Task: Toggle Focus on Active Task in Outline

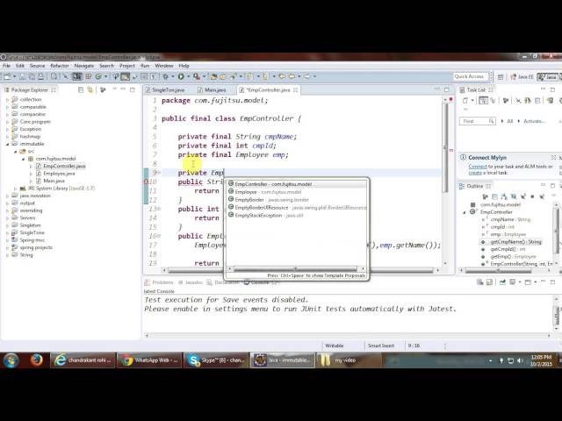Action: click(x=486, y=196)
